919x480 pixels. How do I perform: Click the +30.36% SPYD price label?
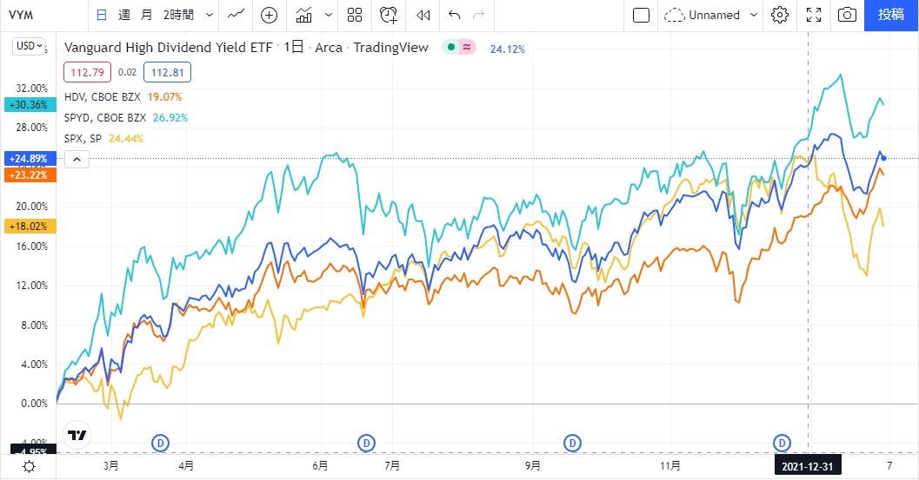[30, 105]
